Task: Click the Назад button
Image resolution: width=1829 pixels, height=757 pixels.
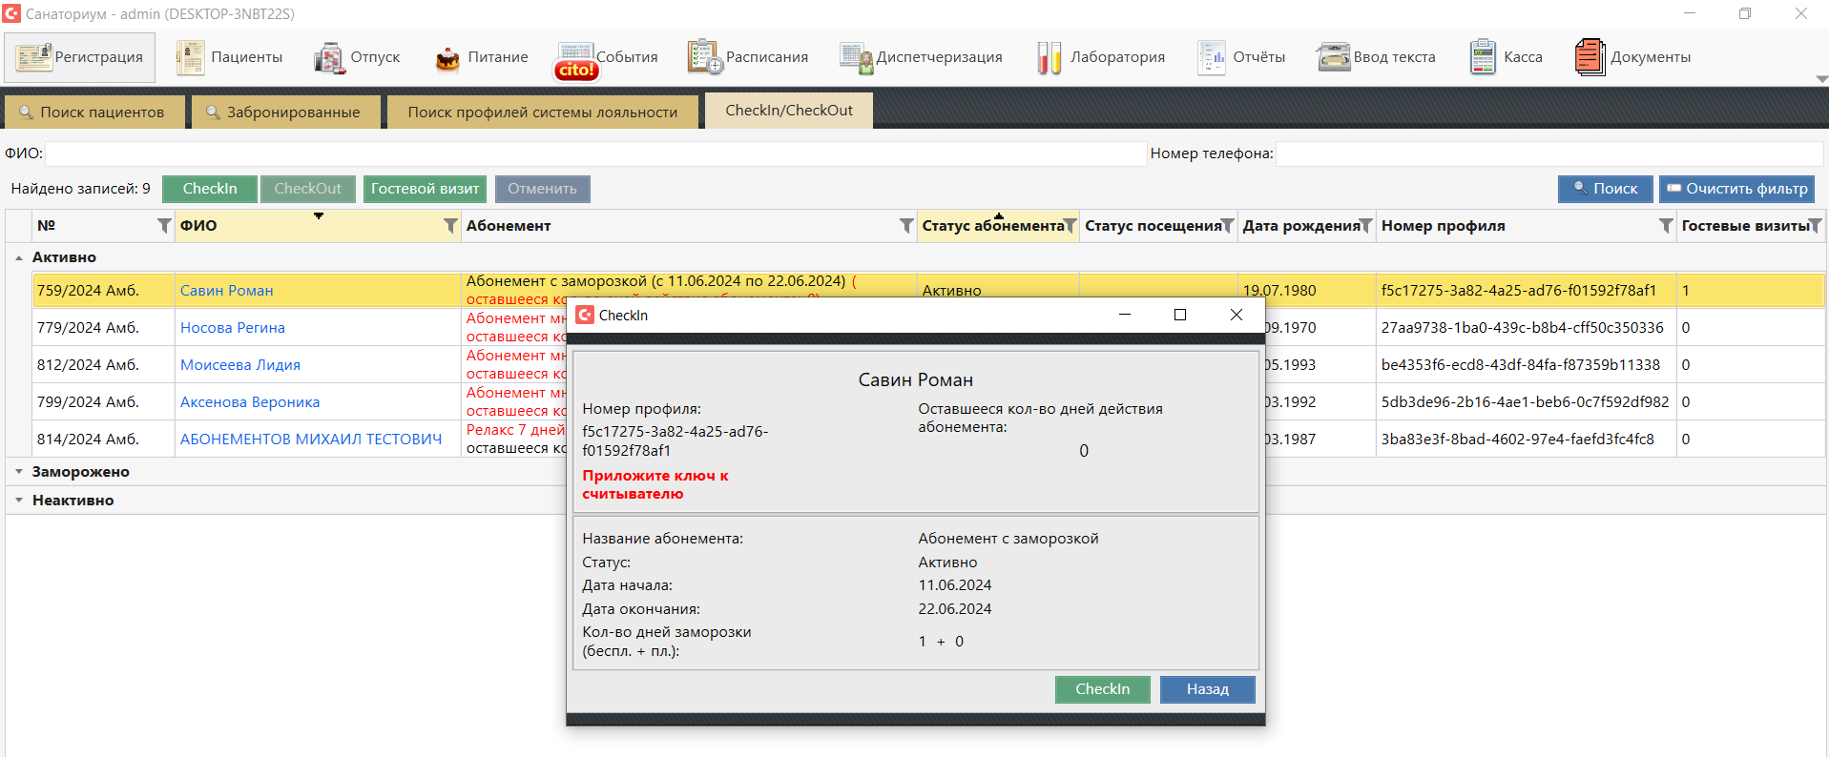Action: pos(1207,689)
